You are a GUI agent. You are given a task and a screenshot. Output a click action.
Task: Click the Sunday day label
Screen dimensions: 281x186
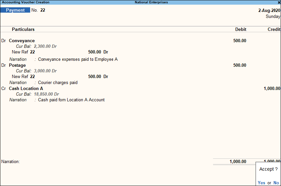coord(273,17)
